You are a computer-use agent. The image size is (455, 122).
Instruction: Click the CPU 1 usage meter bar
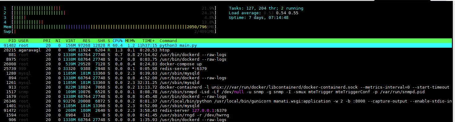114,8
